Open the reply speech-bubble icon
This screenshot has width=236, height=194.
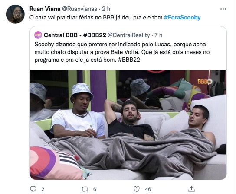[x=33, y=189]
